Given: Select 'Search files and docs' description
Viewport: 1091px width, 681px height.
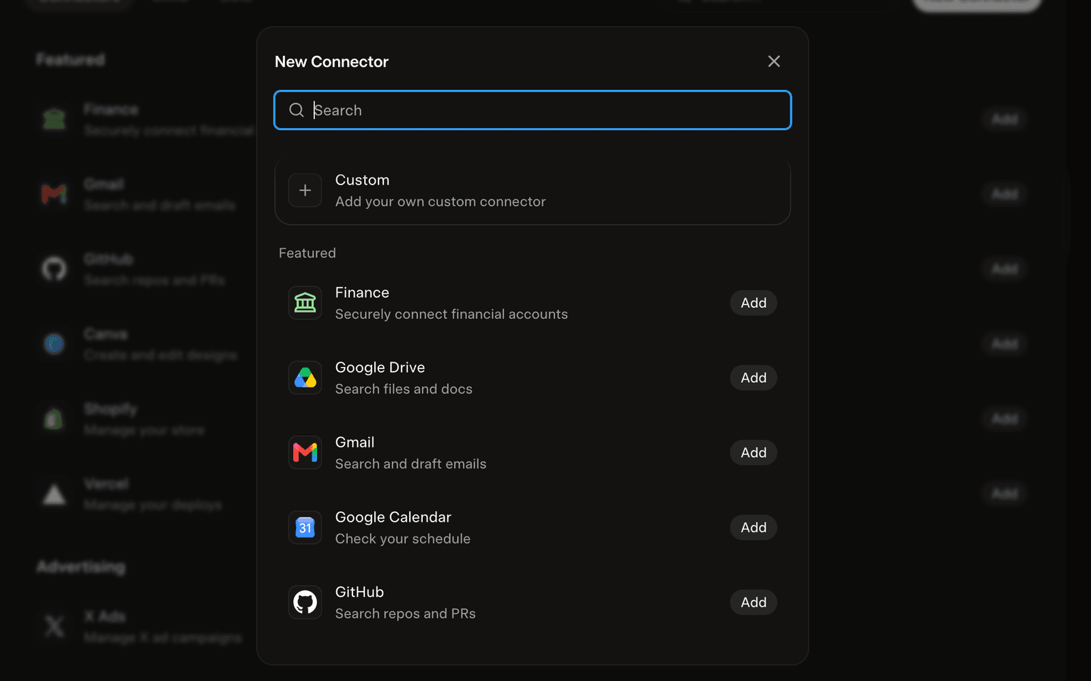Looking at the screenshot, I should click(404, 389).
